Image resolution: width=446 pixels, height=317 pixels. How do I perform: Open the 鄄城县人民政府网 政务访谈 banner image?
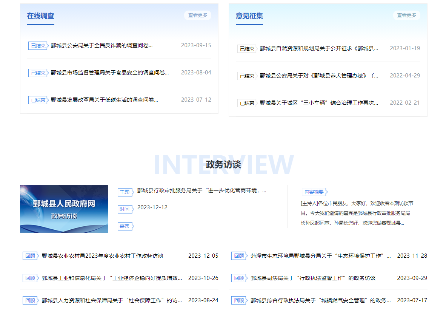64,209
